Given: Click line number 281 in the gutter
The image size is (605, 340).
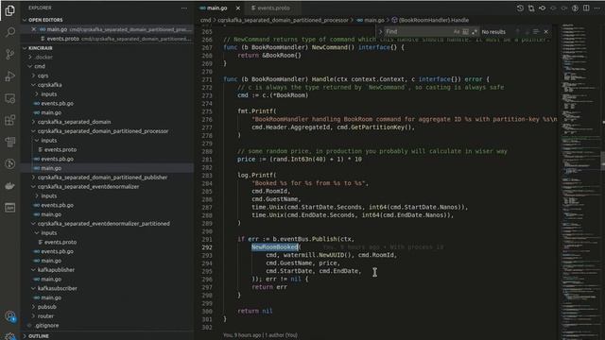Looking at the screenshot, I should 207,160.
